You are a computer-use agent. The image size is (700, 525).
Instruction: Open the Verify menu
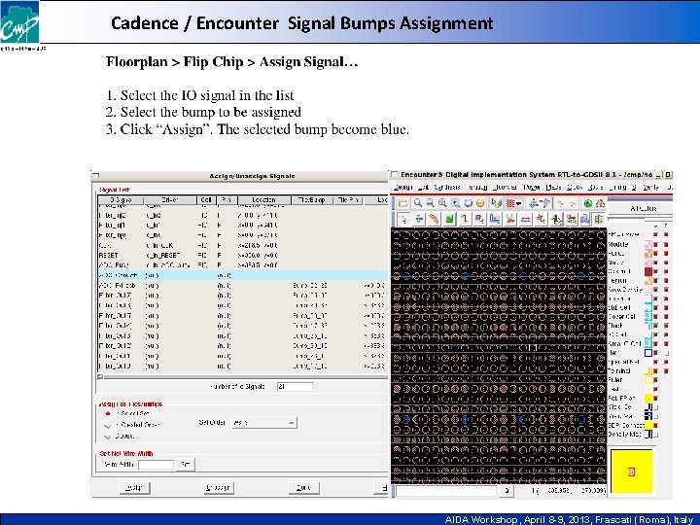tap(650, 188)
